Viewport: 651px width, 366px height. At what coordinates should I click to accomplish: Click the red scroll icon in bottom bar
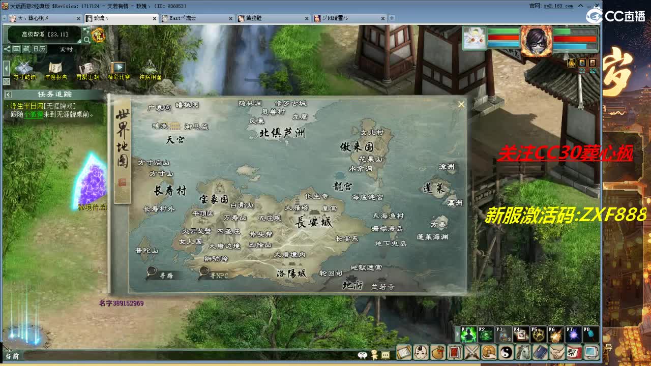[455, 352]
